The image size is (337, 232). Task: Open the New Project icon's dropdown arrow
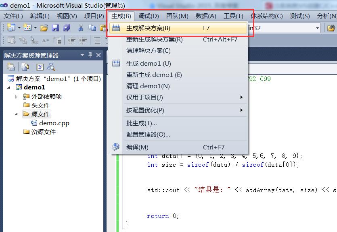[19, 28]
